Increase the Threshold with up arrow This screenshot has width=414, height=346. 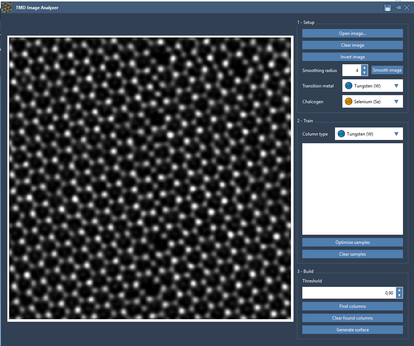[x=399, y=291]
